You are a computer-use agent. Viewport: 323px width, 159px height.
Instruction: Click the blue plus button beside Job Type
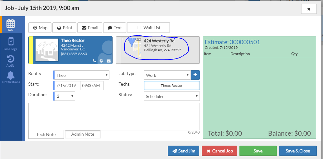(195, 75)
